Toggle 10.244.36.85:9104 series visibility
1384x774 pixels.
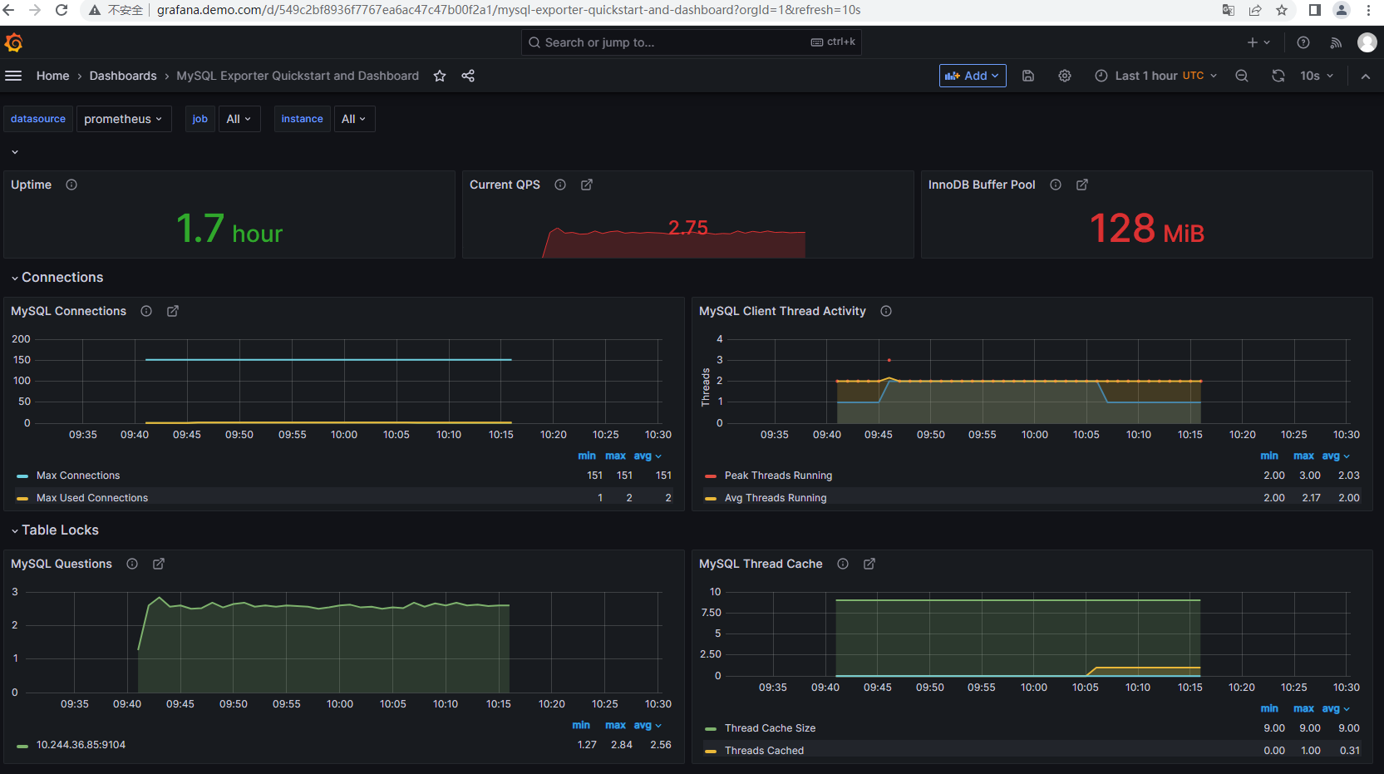[x=81, y=745]
